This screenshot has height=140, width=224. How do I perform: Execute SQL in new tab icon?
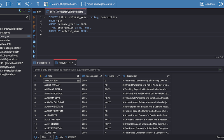[x=34, y=22]
